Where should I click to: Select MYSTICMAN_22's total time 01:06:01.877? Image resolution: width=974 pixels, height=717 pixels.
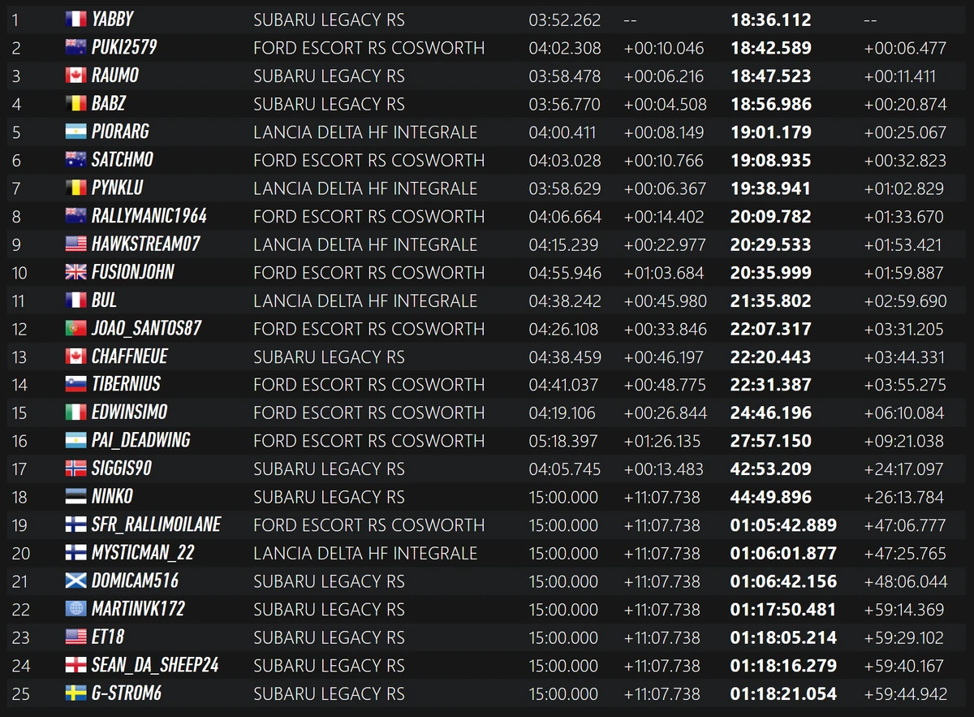point(782,553)
